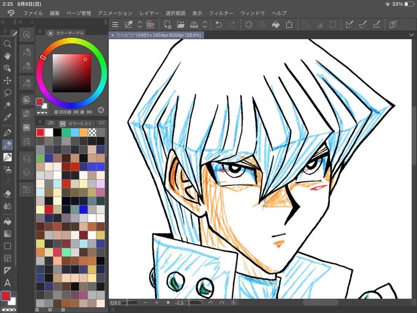Toggle snap to ruler icon

349,25
